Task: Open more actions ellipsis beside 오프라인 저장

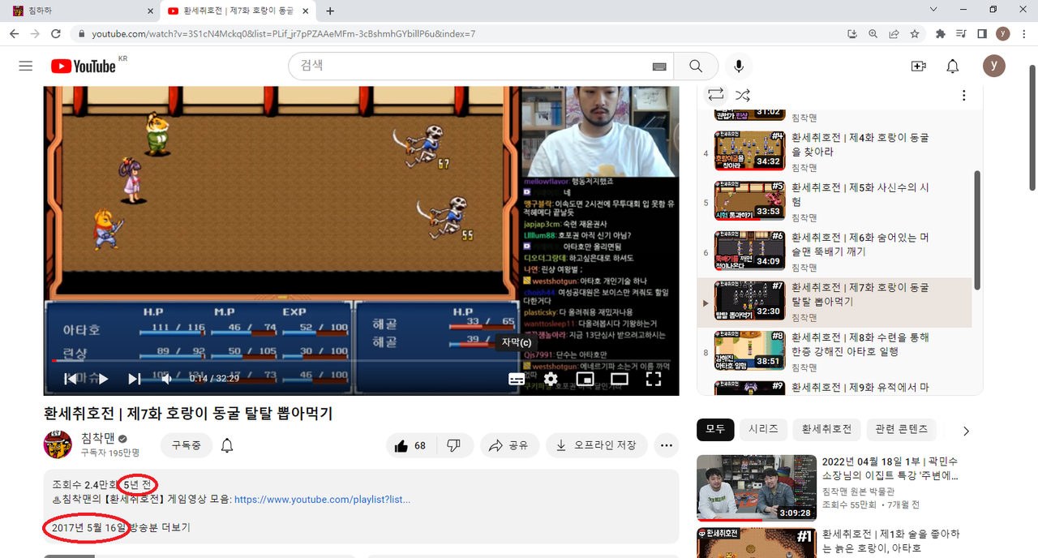Action: click(667, 445)
